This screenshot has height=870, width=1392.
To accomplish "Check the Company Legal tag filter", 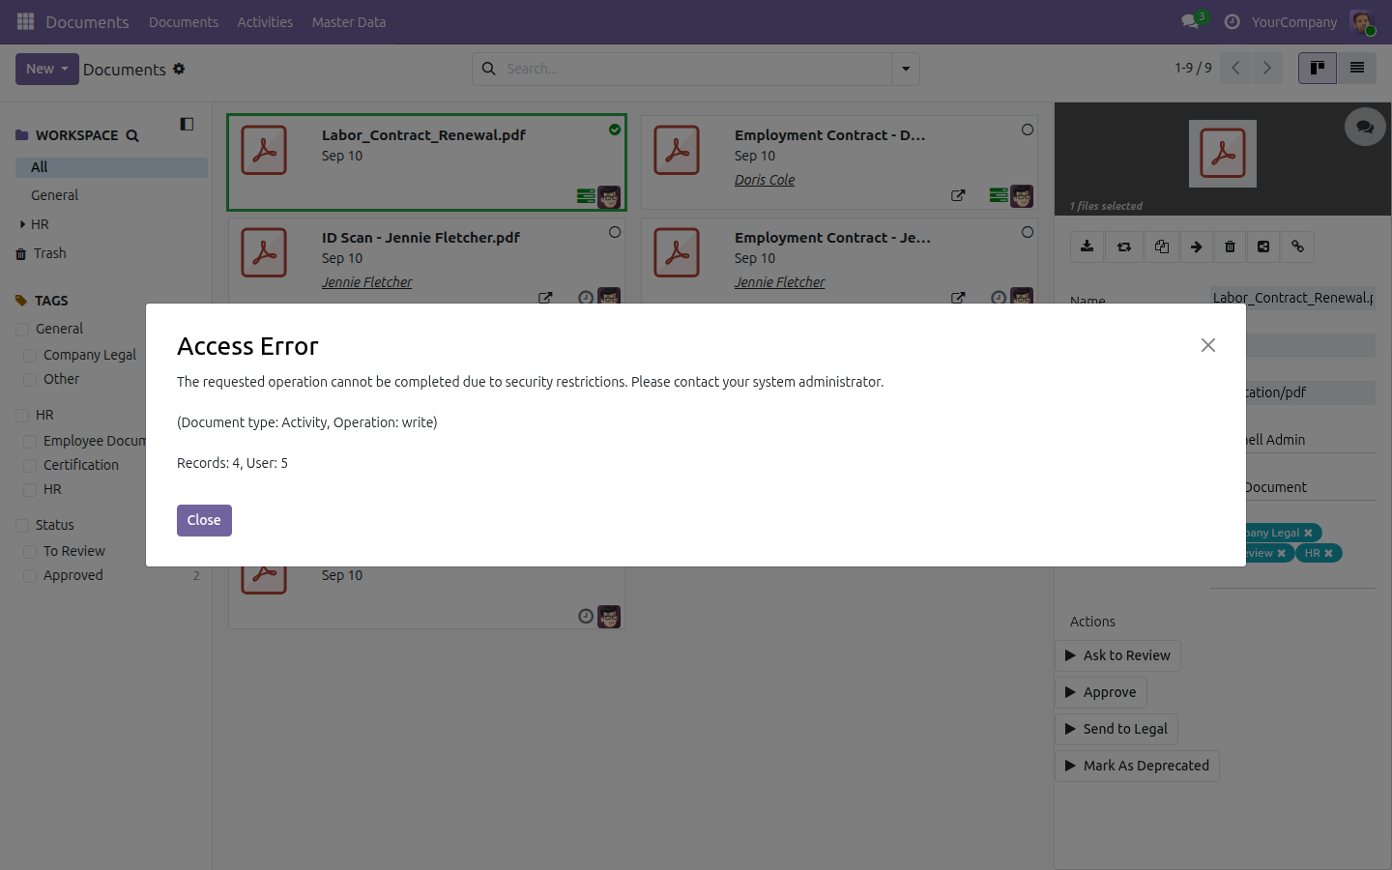I will [30, 356].
